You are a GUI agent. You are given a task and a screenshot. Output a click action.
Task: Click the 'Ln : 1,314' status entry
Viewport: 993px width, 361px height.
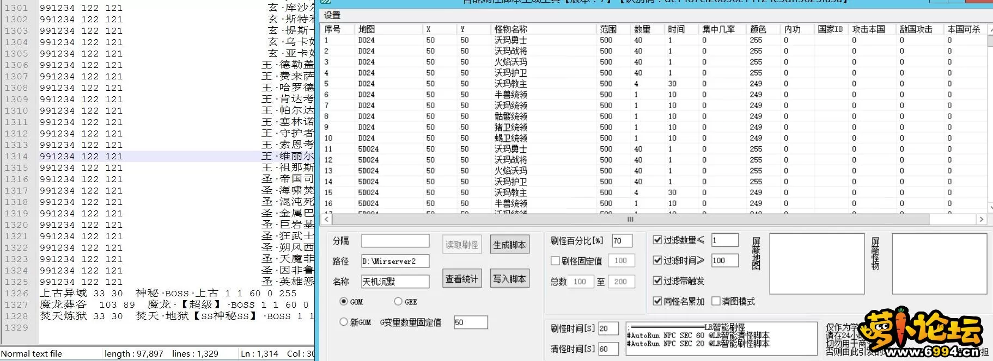point(259,353)
